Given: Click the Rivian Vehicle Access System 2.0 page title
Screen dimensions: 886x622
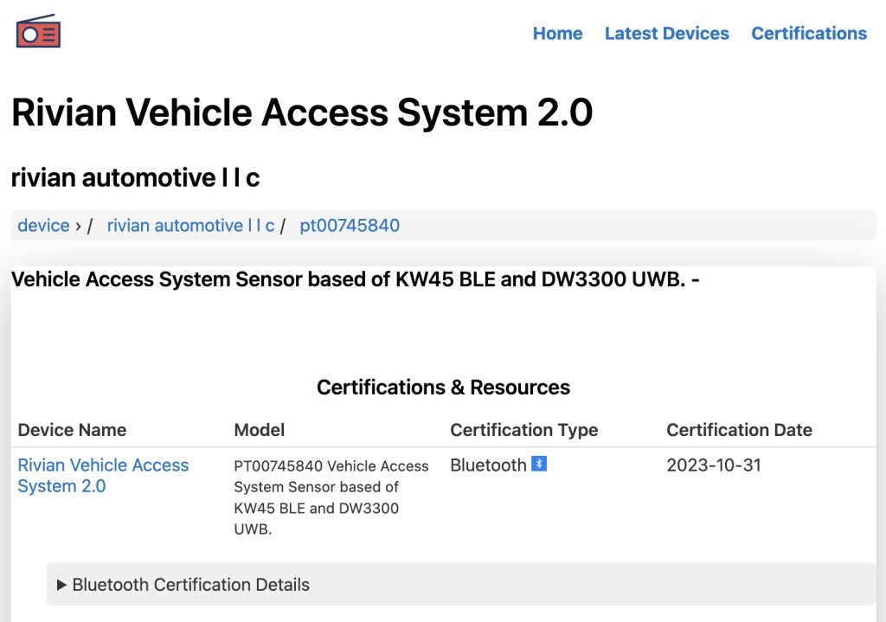Looking at the screenshot, I should point(302,112).
